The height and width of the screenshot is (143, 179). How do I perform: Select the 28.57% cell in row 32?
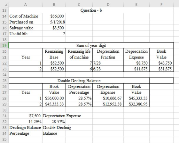tap(54, 122)
